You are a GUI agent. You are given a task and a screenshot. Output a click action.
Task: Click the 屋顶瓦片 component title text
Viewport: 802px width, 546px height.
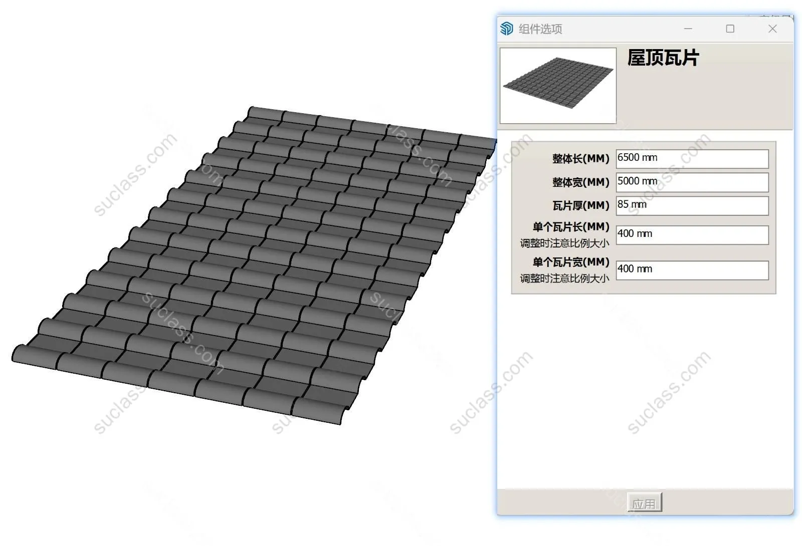point(663,58)
